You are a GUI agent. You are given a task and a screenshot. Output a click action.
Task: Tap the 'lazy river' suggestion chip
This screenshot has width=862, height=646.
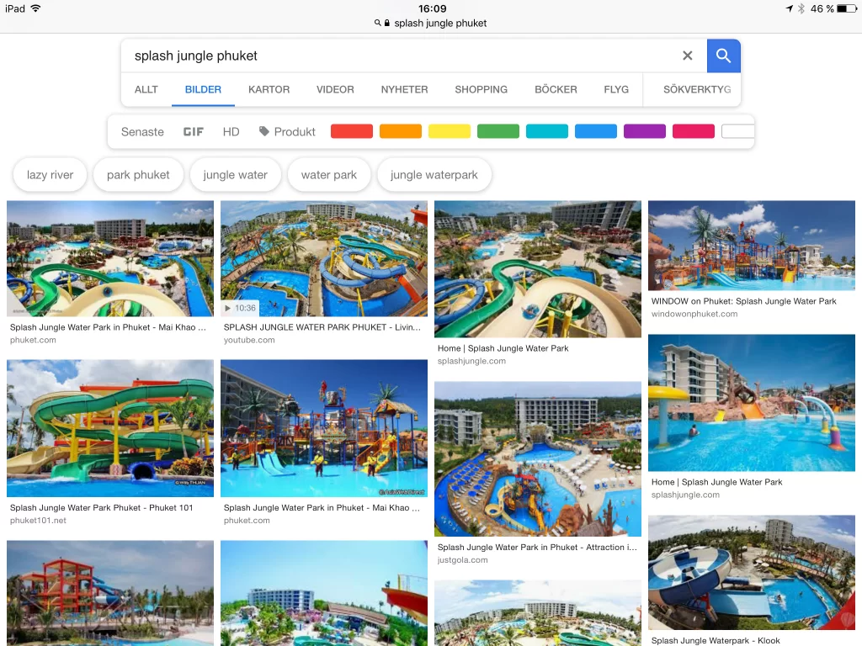[x=50, y=175]
